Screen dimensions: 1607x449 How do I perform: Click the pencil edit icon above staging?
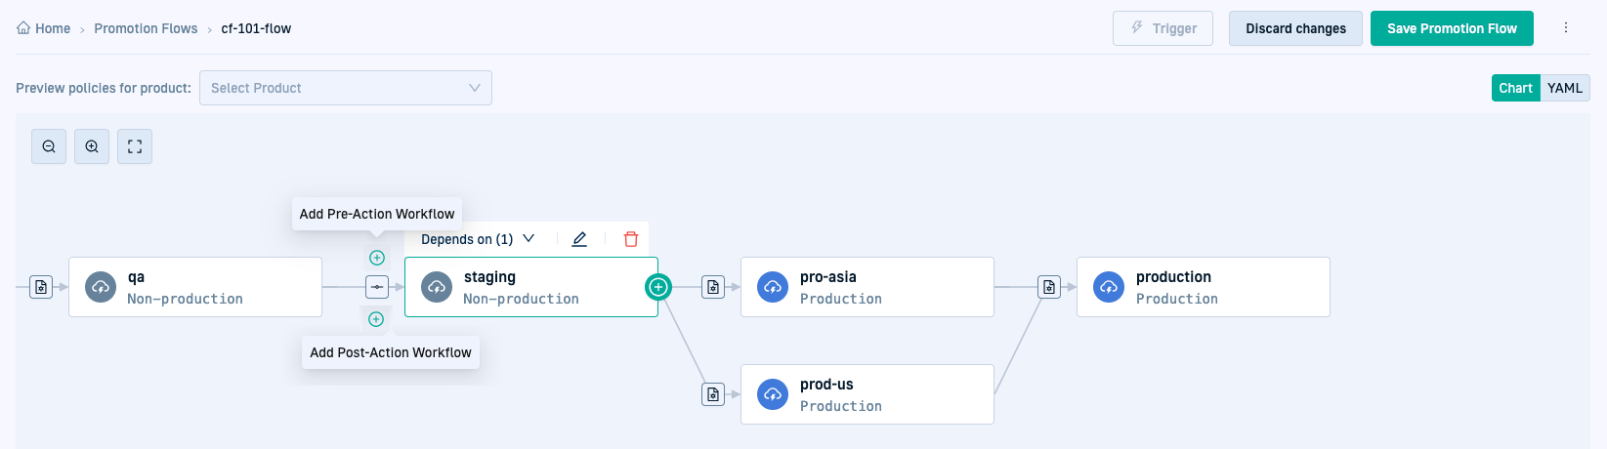[x=579, y=239]
